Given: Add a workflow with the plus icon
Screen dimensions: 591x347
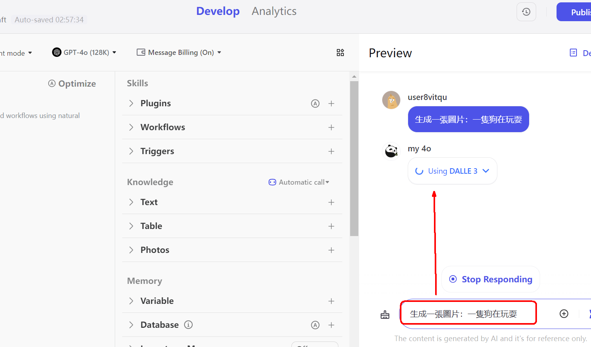Looking at the screenshot, I should (x=331, y=127).
